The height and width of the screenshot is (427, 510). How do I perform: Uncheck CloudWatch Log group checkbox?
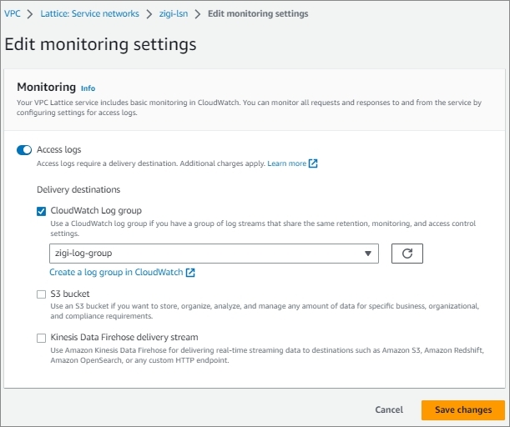(41, 211)
